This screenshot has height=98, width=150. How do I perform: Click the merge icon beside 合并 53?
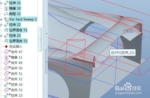6,90
